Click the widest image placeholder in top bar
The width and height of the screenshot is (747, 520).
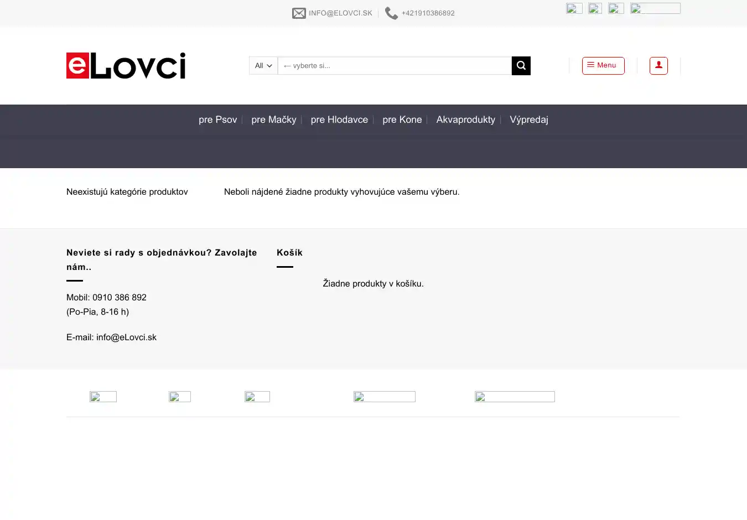pyautogui.click(x=655, y=8)
